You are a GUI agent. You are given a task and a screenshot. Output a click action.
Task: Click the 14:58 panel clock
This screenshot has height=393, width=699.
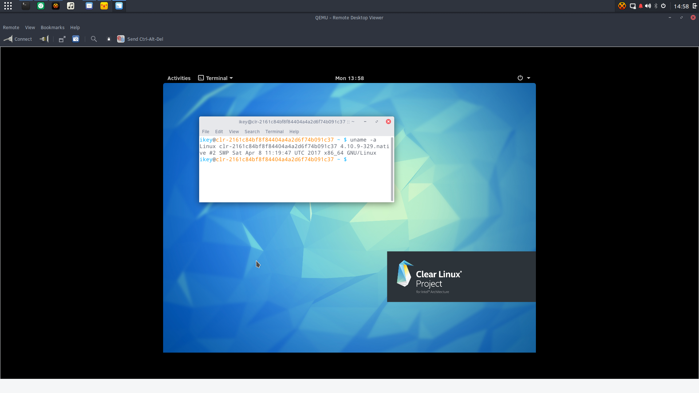pos(681,6)
